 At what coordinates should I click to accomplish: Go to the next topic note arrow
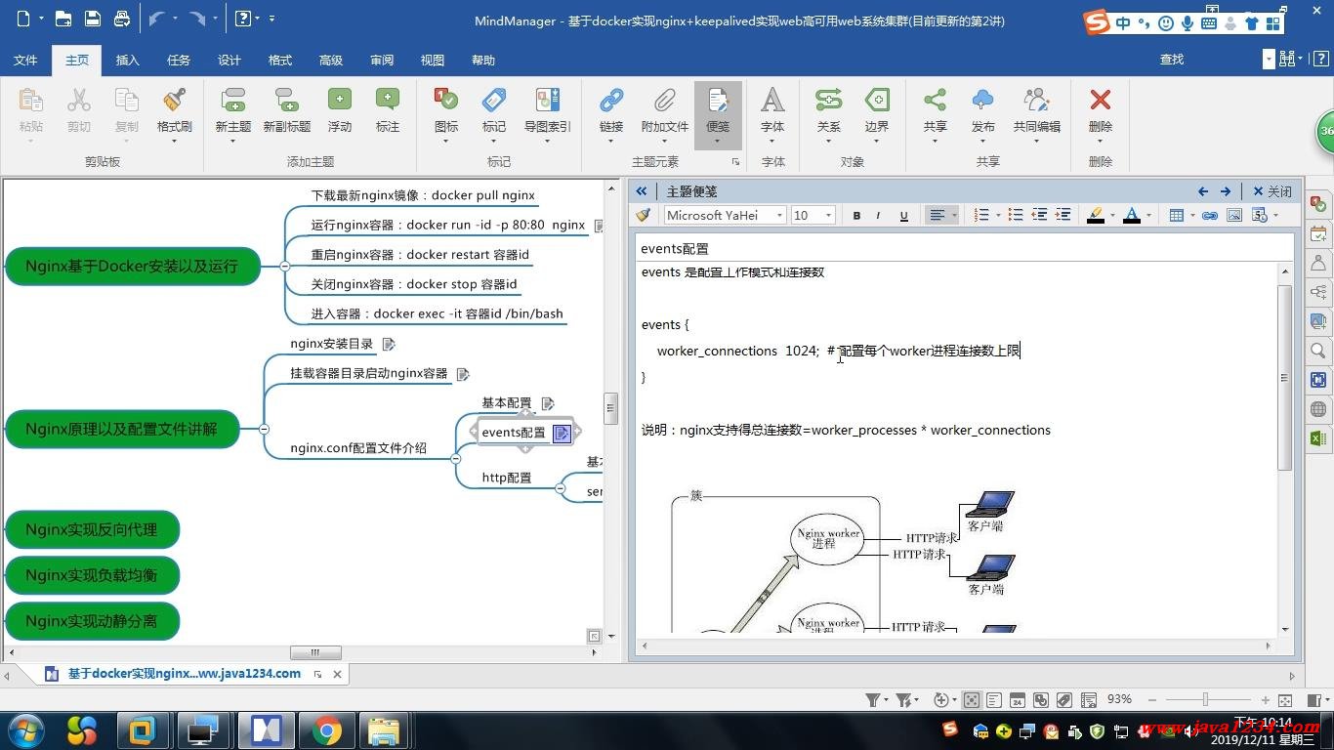(1226, 191)
